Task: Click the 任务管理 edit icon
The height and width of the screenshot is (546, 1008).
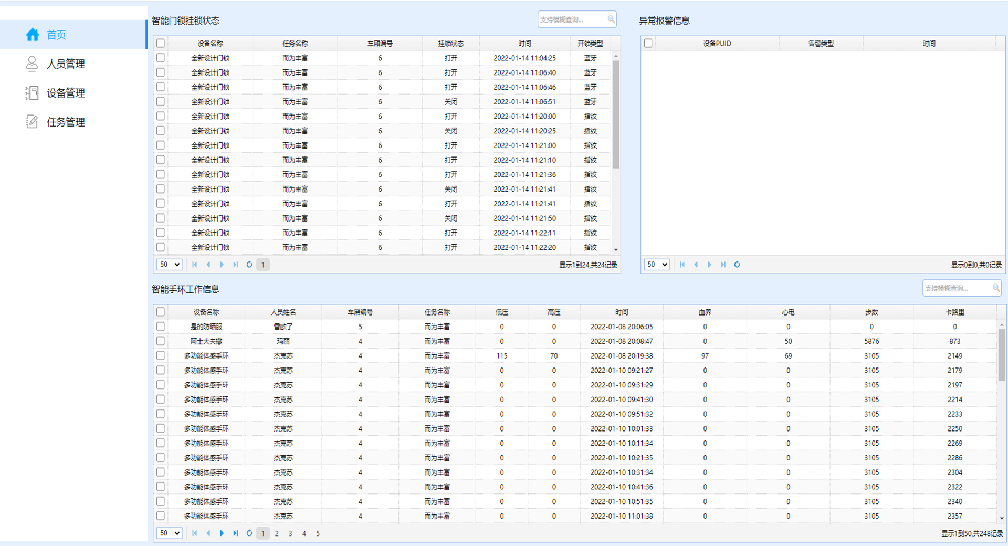Action: coord(32,122)
